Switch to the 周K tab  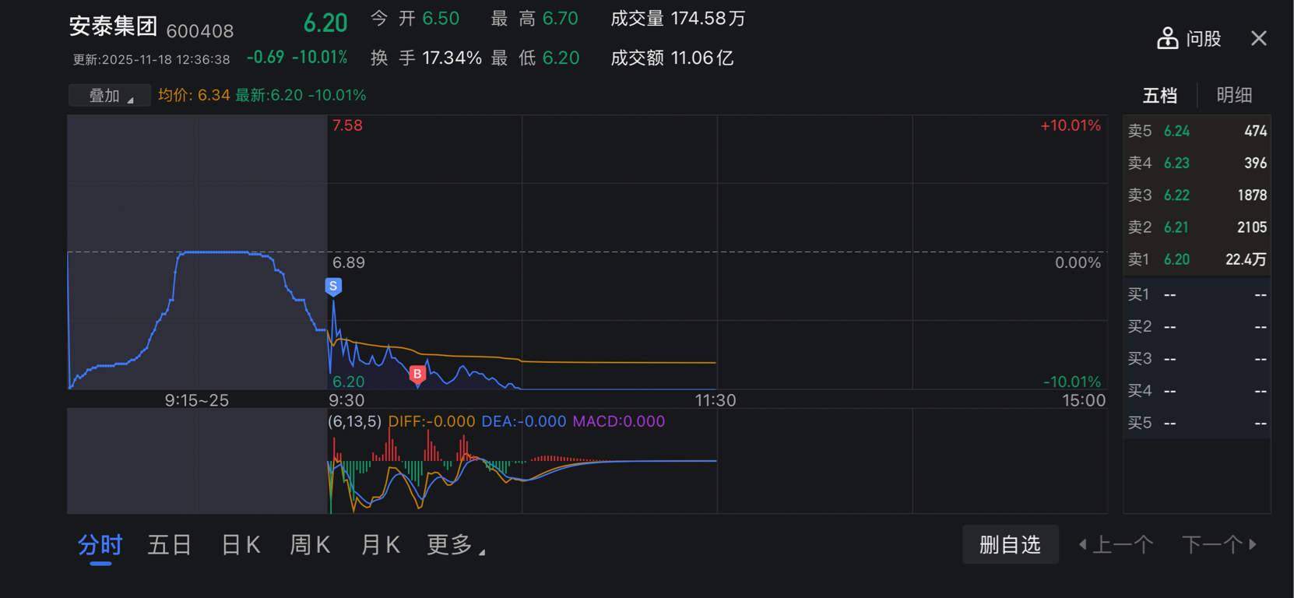(x=310, y=545)
